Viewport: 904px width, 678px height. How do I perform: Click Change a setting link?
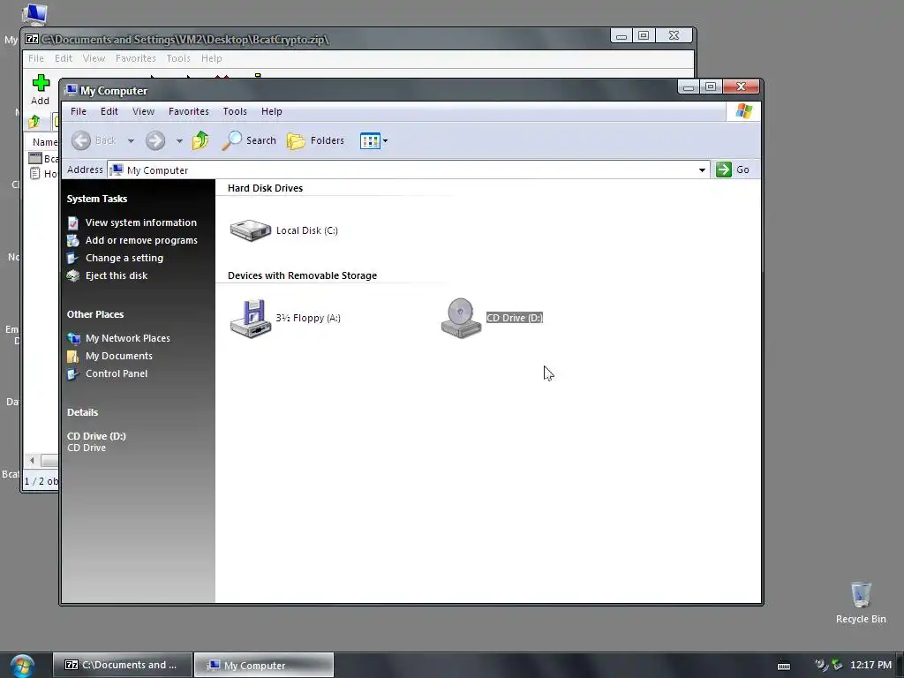(124, 258)
